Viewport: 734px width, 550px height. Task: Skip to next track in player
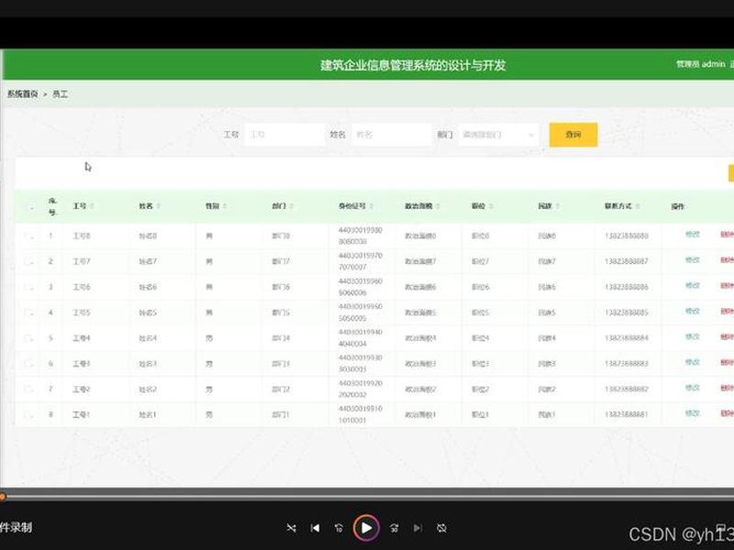(x=417, y=528)
